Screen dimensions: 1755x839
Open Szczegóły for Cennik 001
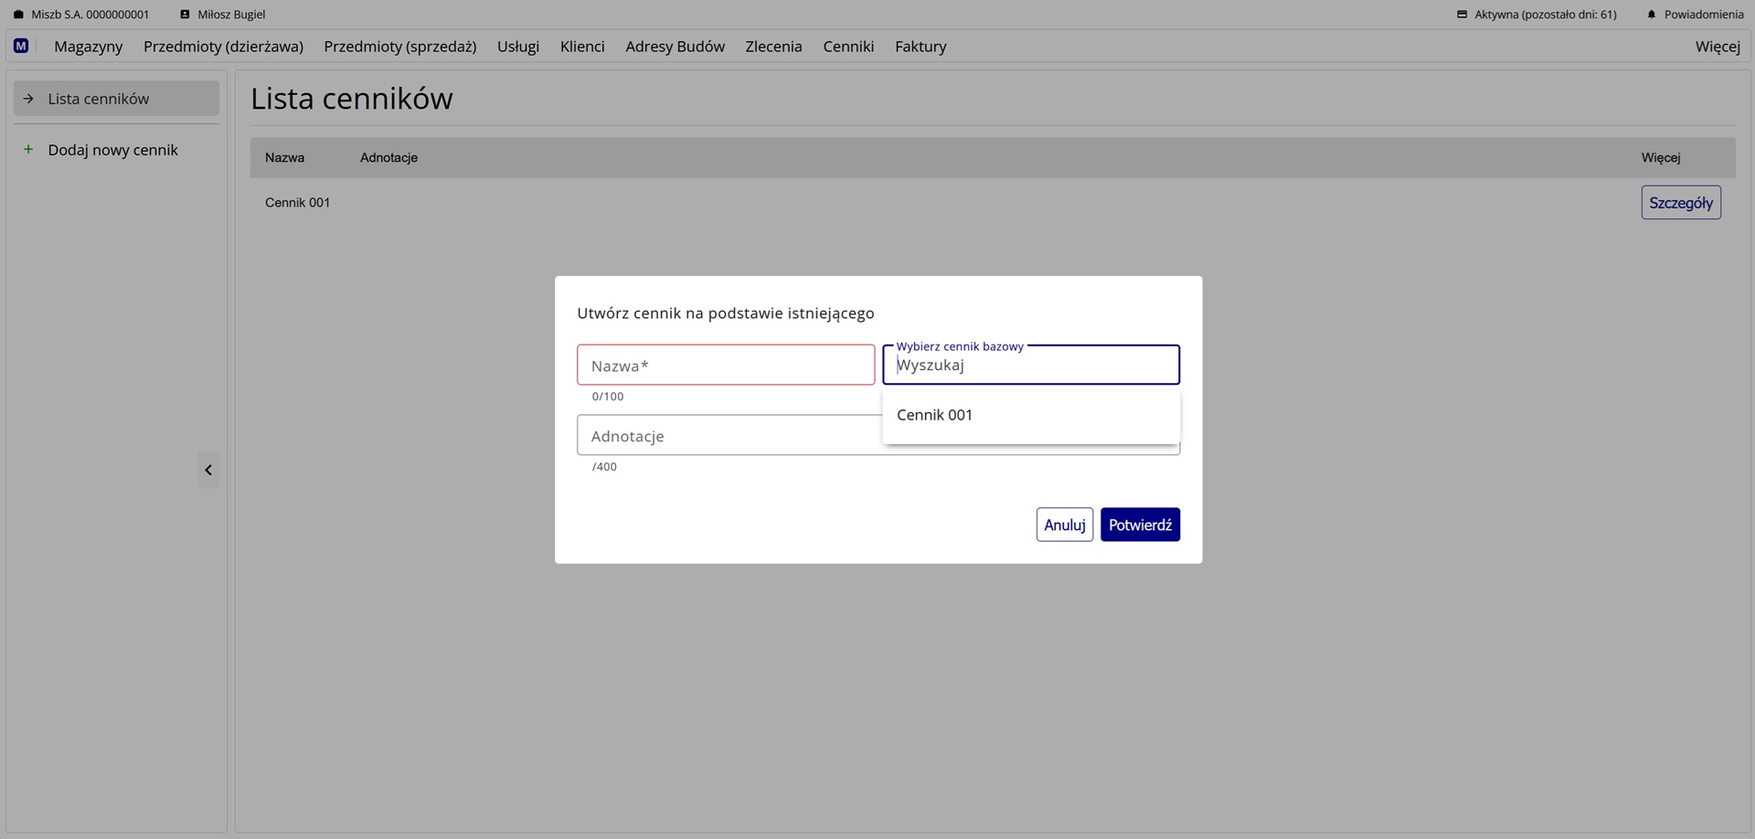tap(1680, 203)
